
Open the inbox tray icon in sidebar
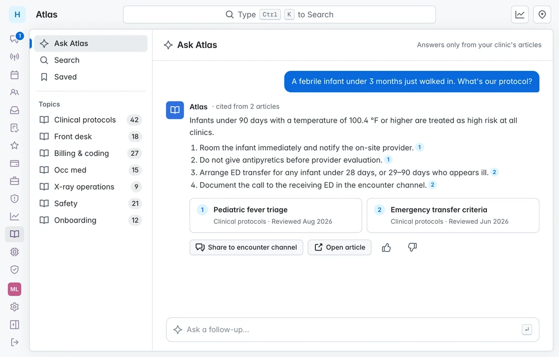[x=15, y=110]
